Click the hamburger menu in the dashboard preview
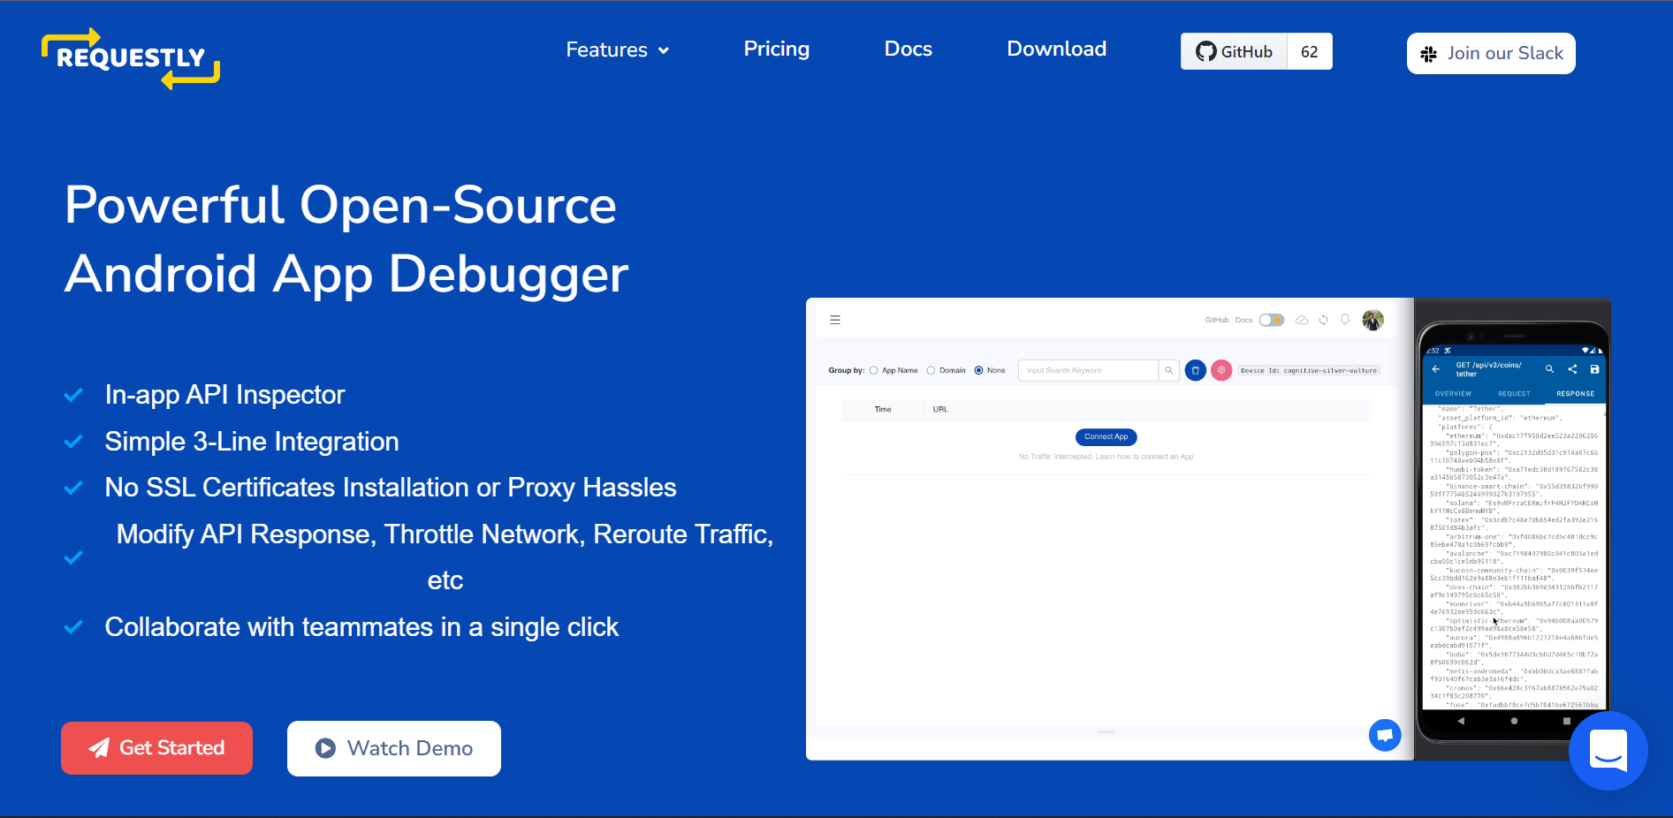 [835, 320]
